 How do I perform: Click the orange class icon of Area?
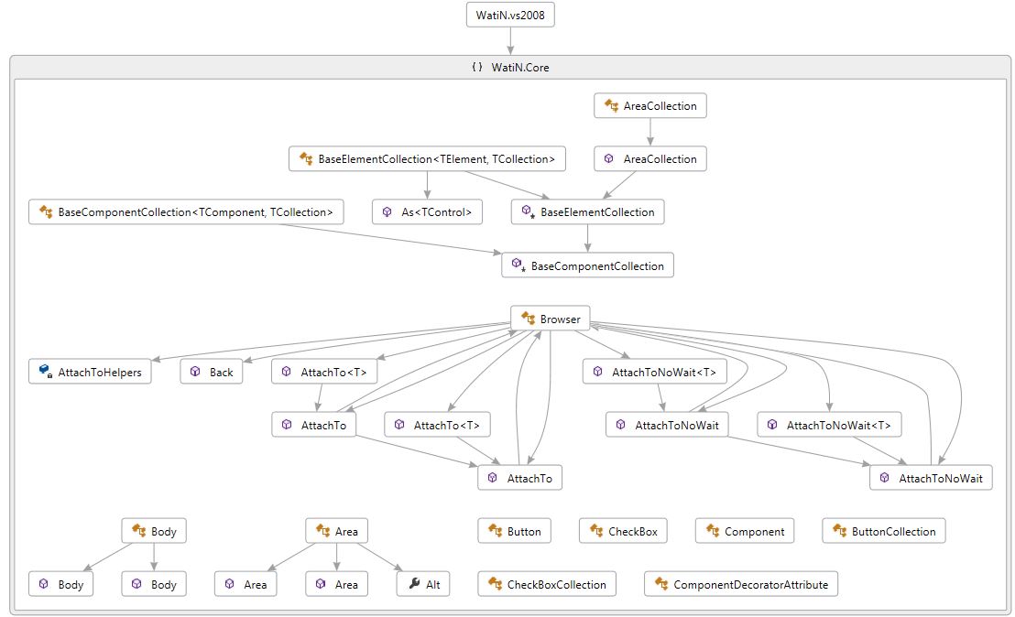(323, 530)
